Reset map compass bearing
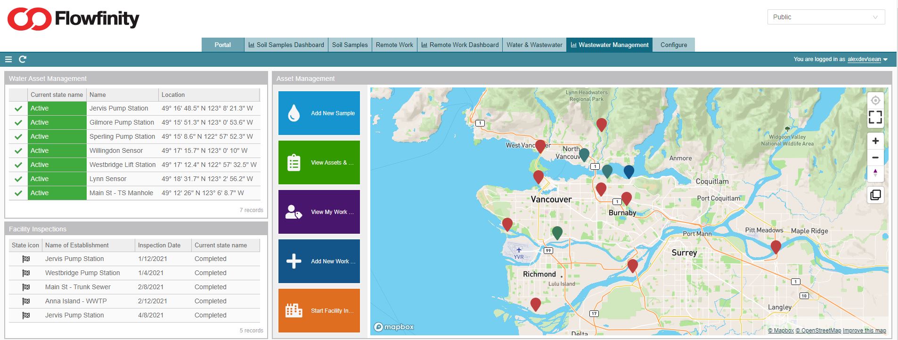 (x=875, y=173)
